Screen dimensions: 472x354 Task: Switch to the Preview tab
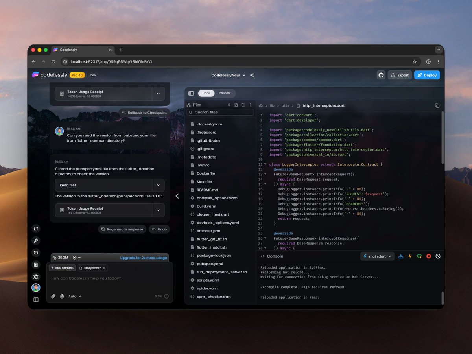tap(225, 93)
